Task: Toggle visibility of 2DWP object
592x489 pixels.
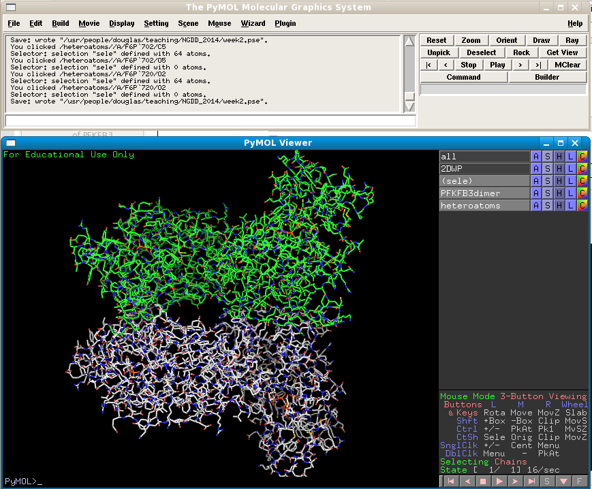Action: (484, 169)
